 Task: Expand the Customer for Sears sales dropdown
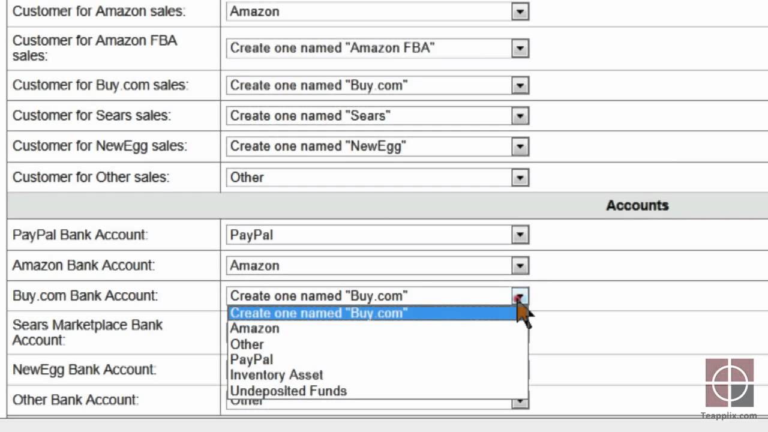click(377, 116)
